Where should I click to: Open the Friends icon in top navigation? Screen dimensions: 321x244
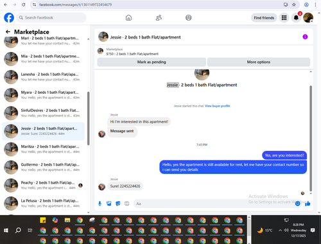click(159, 18)
